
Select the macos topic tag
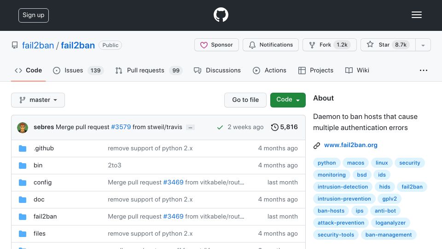355,163
